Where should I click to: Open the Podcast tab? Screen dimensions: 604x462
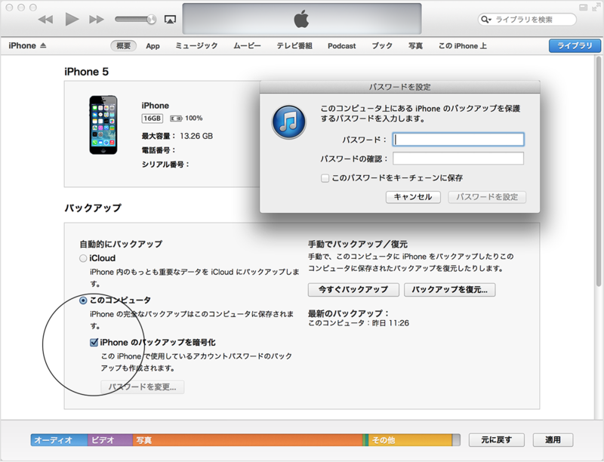click(x=342, y=46)
